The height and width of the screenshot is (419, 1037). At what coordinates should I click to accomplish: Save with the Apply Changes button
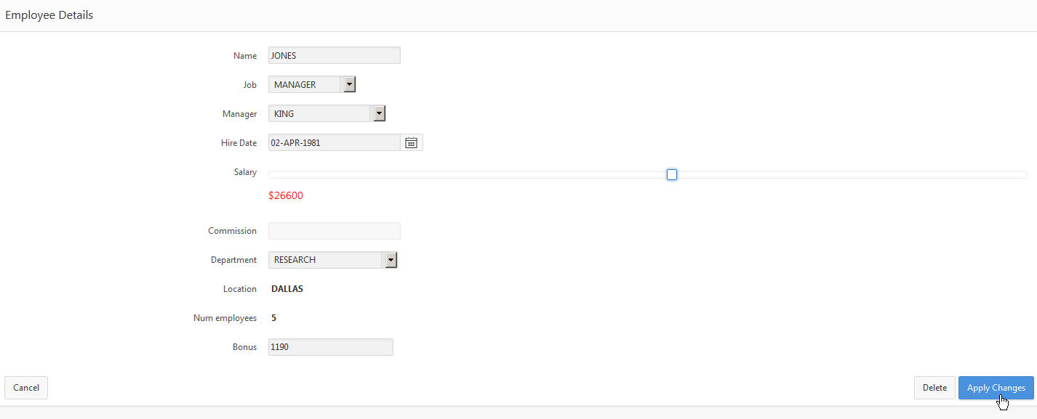pos(996,388)
